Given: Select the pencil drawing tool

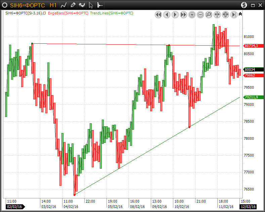Looking at the screenshot, I should pyautogui.click(x=73, y=5).
